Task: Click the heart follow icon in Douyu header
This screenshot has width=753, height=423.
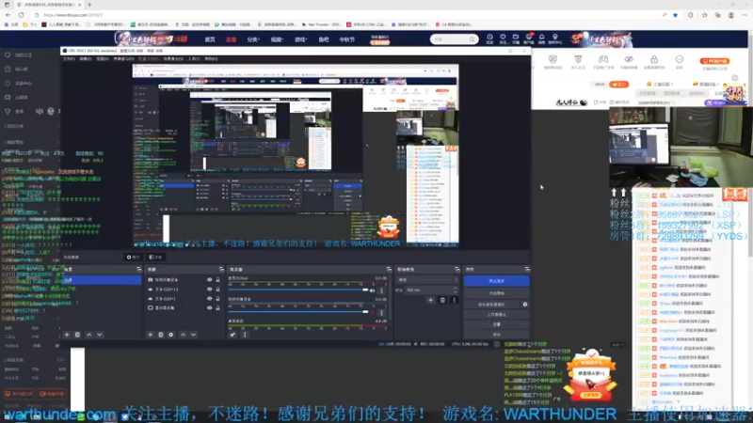Action: [503, 39]
